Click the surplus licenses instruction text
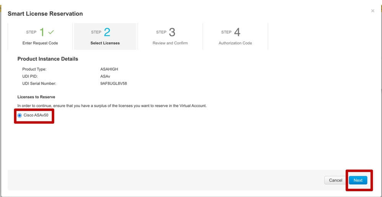382x197 pixels. 112,106
